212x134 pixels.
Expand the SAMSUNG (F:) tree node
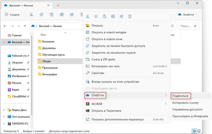point(4,123)
